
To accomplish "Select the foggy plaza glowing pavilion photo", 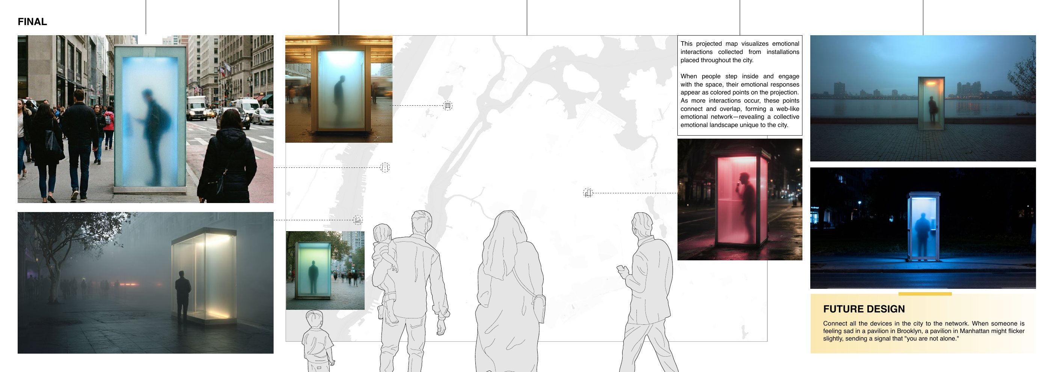I will [145, 282].
